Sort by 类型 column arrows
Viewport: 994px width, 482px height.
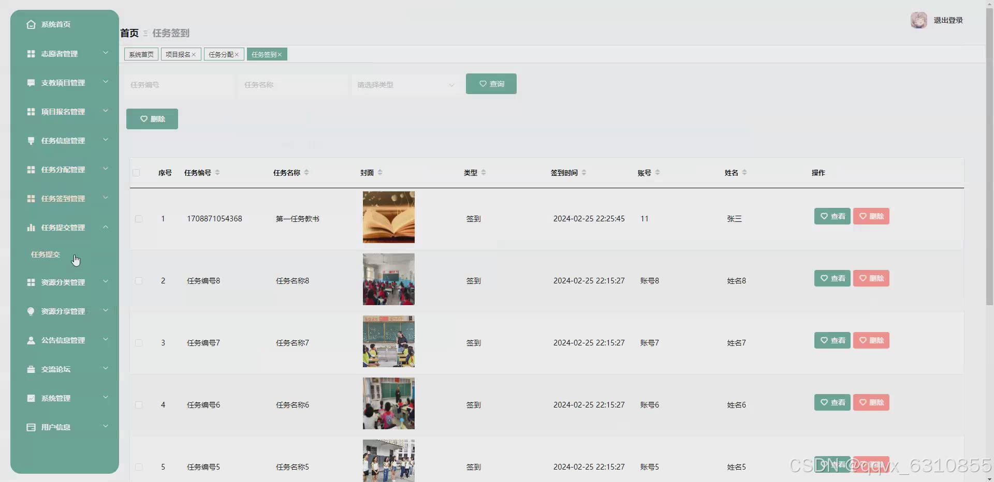coord(484,173)
